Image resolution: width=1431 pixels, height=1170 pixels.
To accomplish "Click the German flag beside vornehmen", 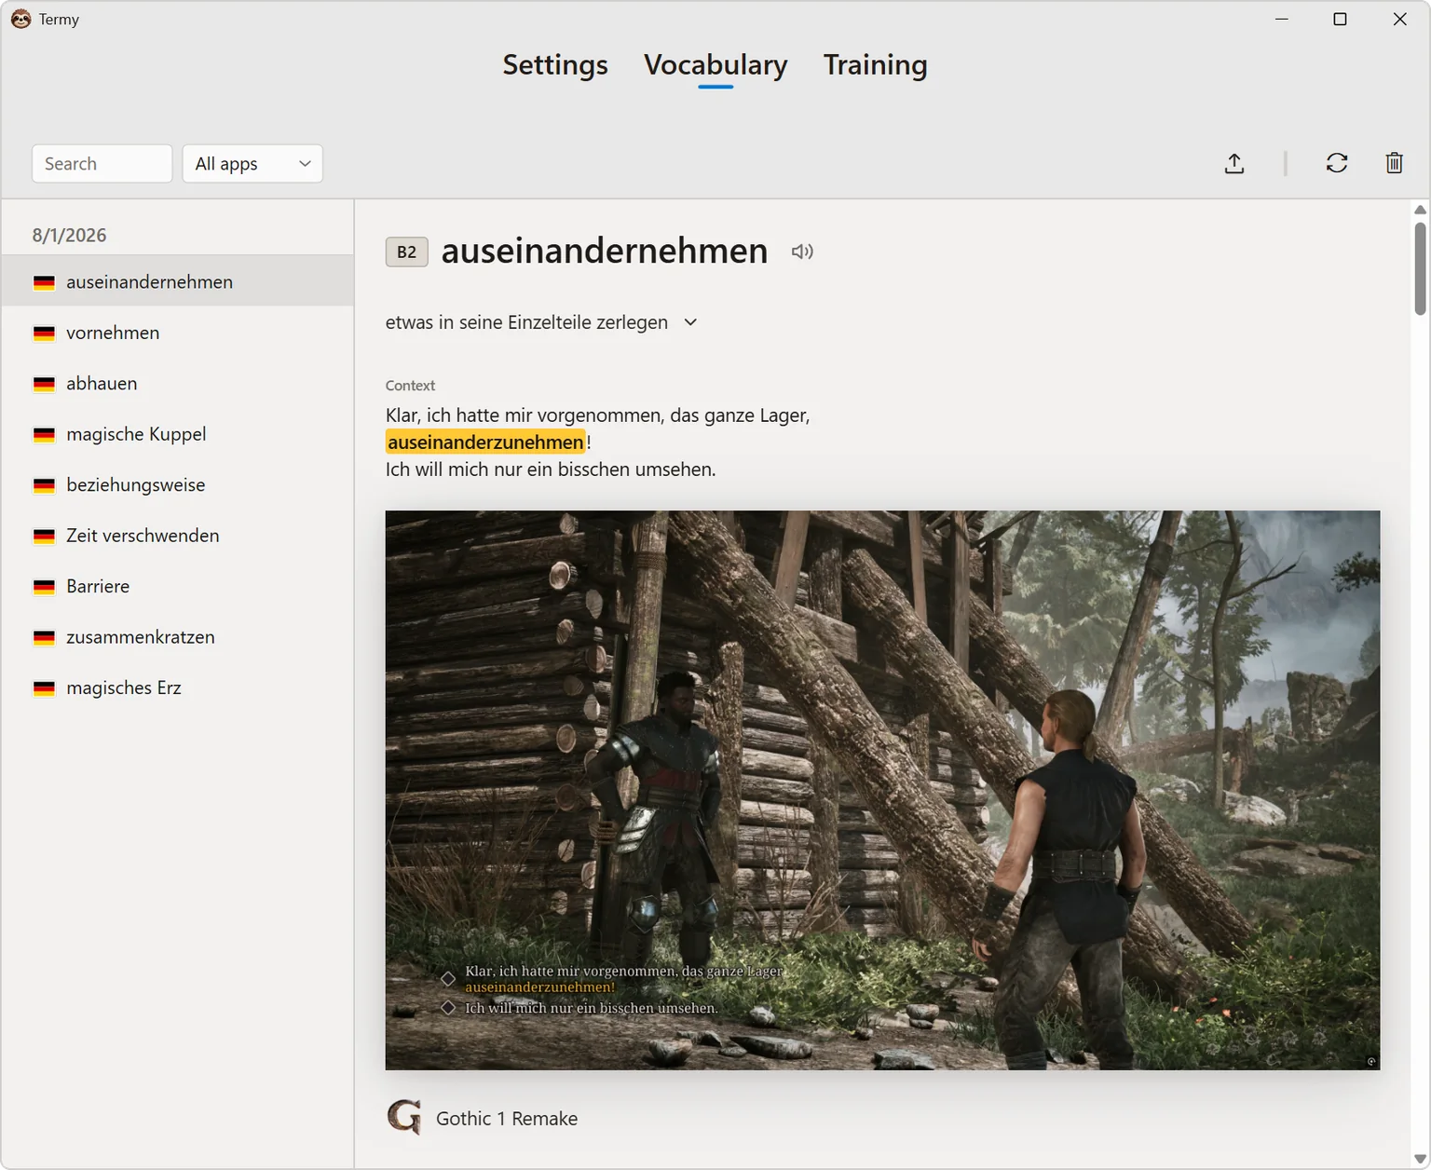I will (x=44, y=333).
